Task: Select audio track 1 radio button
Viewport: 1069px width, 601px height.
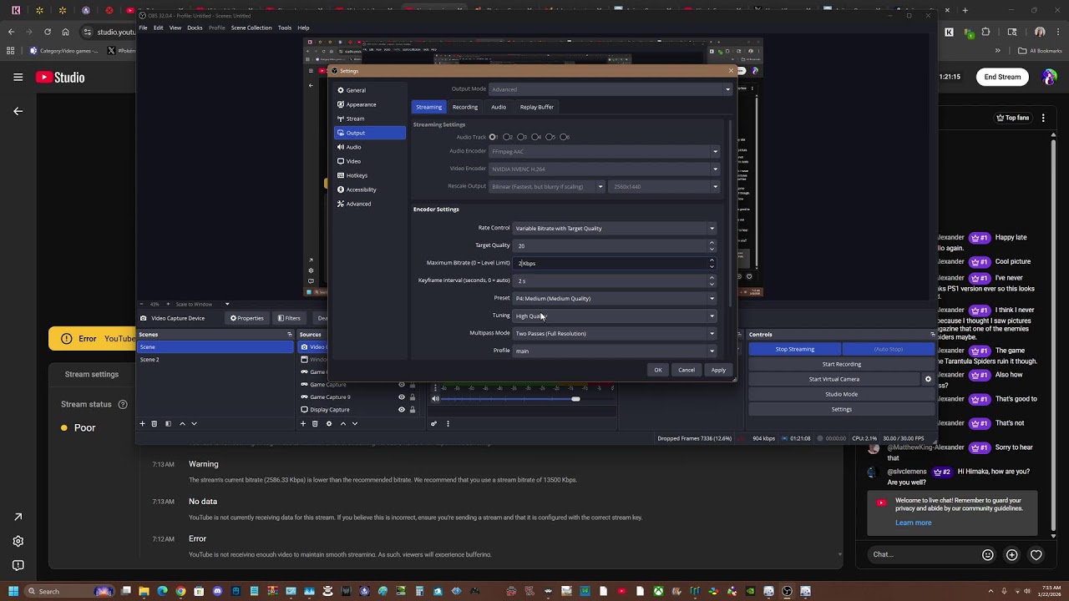Action: tap(494, 137)
